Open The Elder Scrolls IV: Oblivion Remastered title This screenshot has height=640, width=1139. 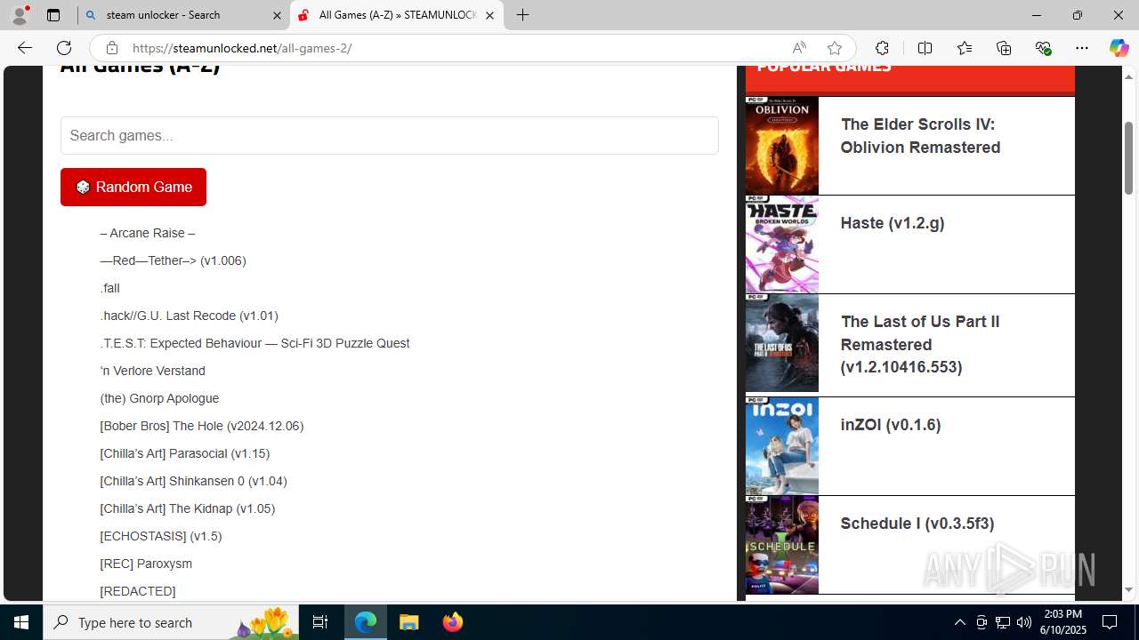pos(920,136)
